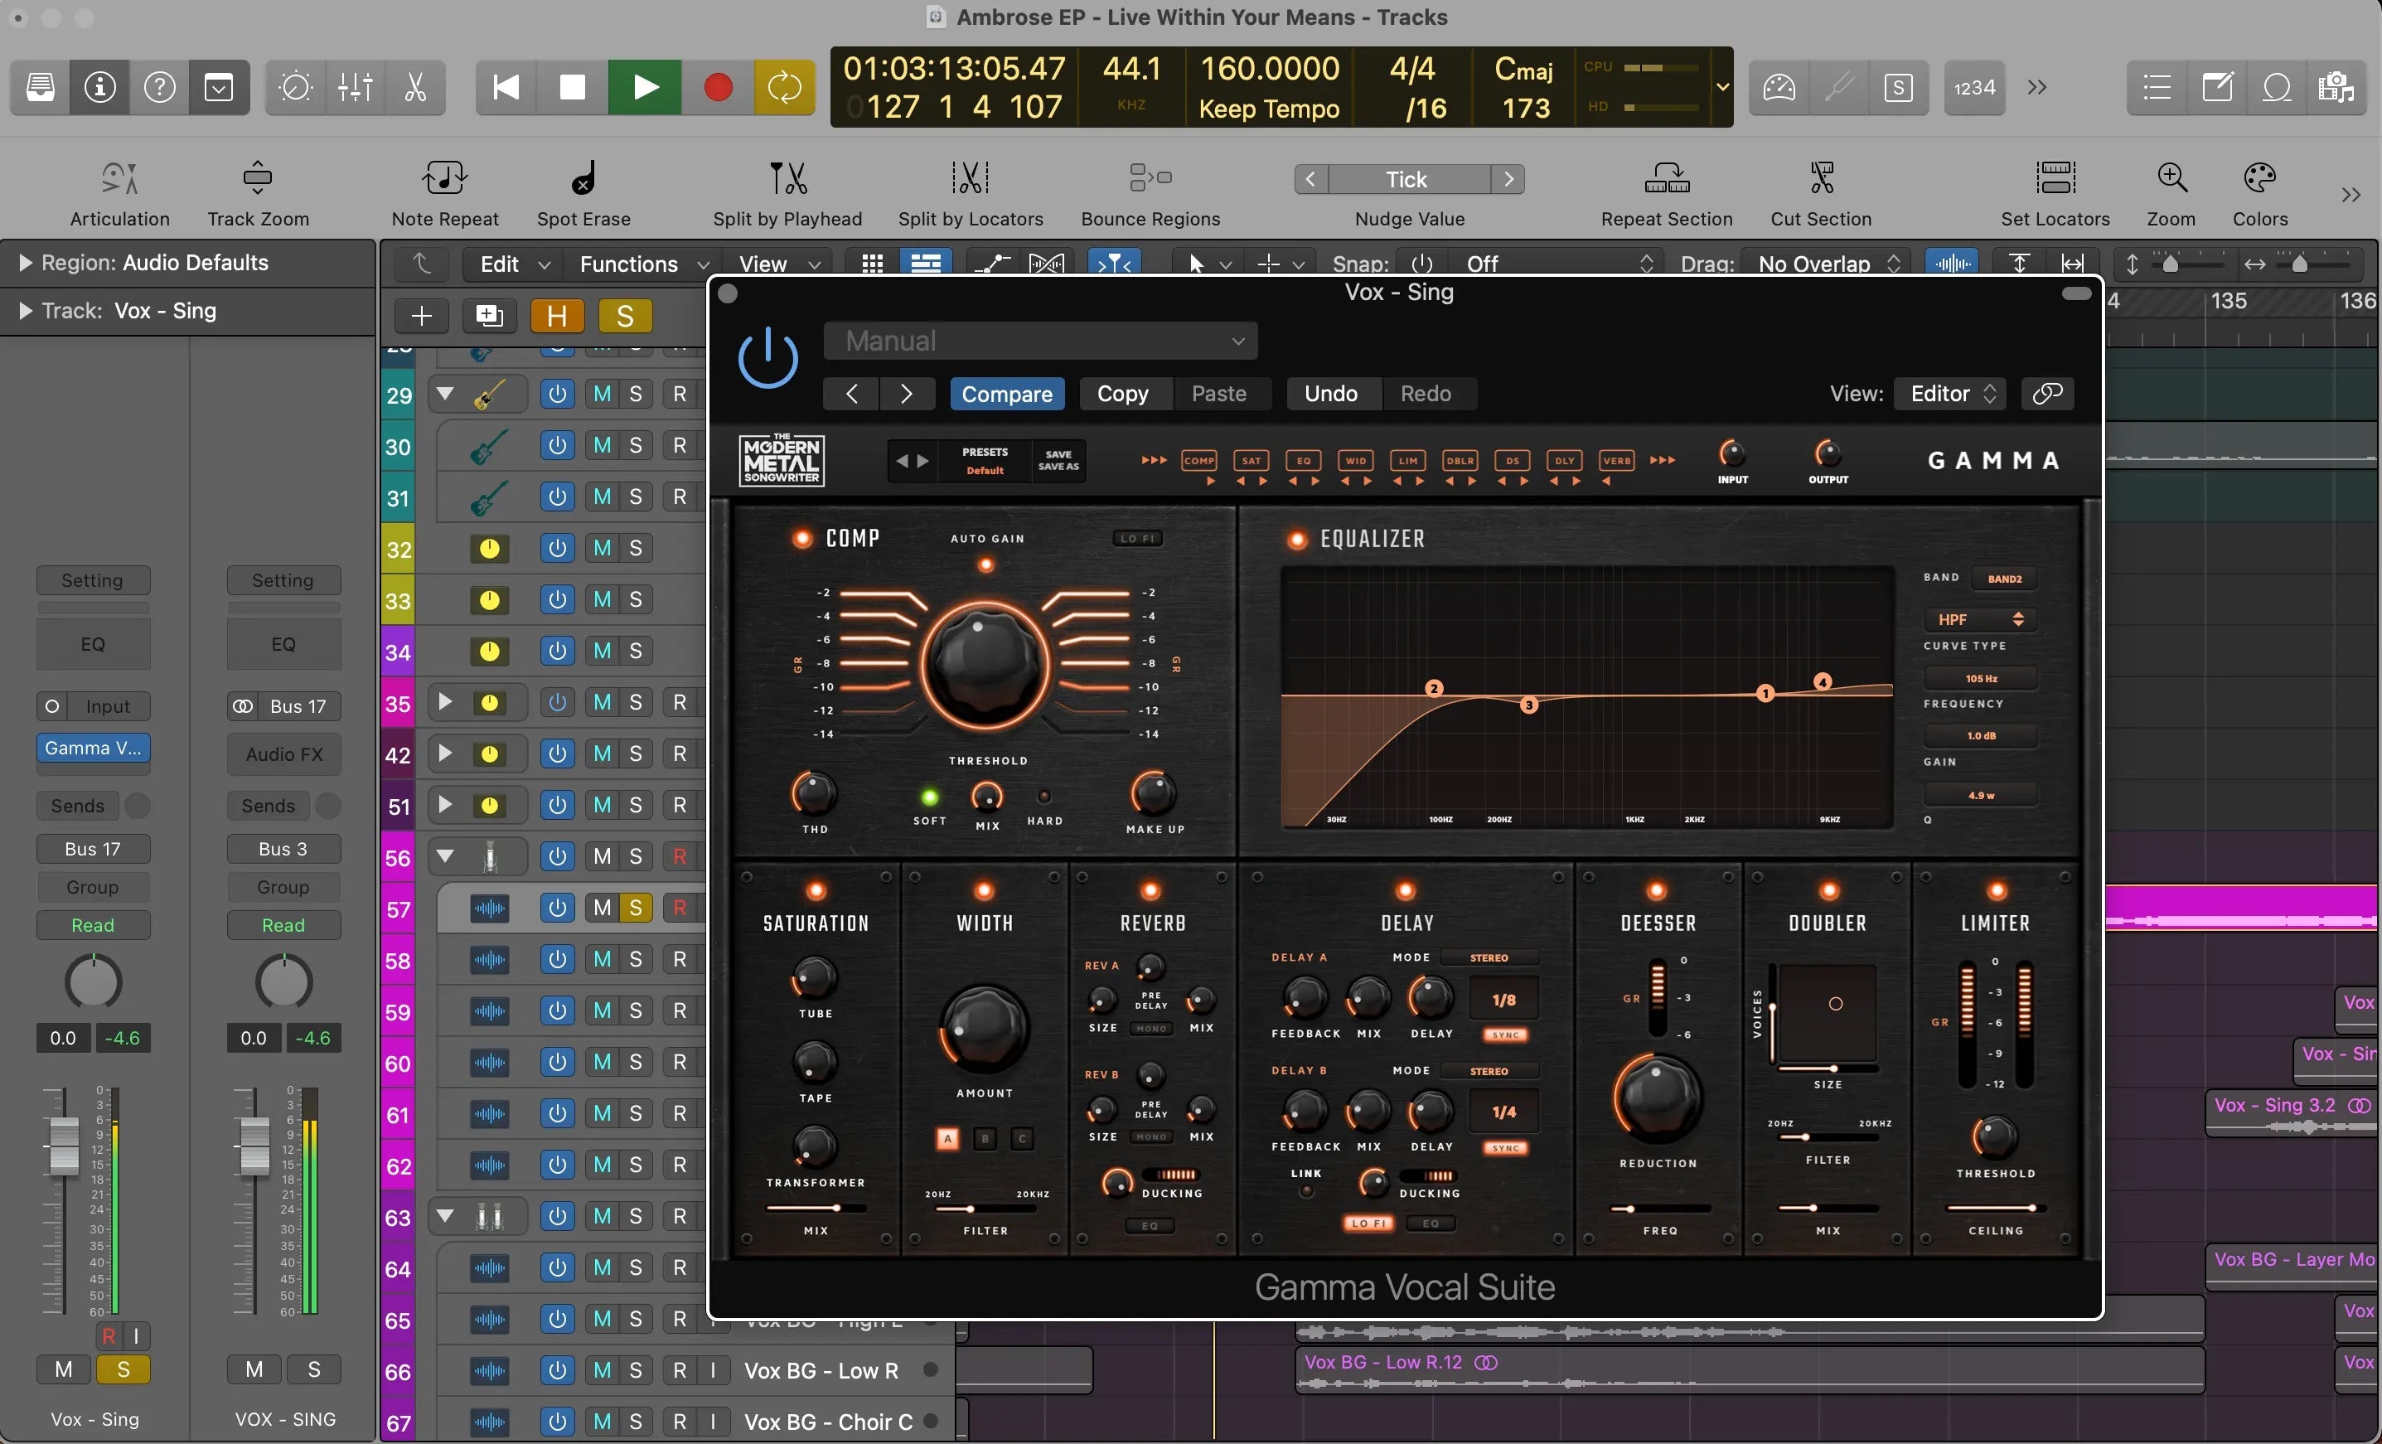Click the Undo button in plugin header

pos(1330,394)
